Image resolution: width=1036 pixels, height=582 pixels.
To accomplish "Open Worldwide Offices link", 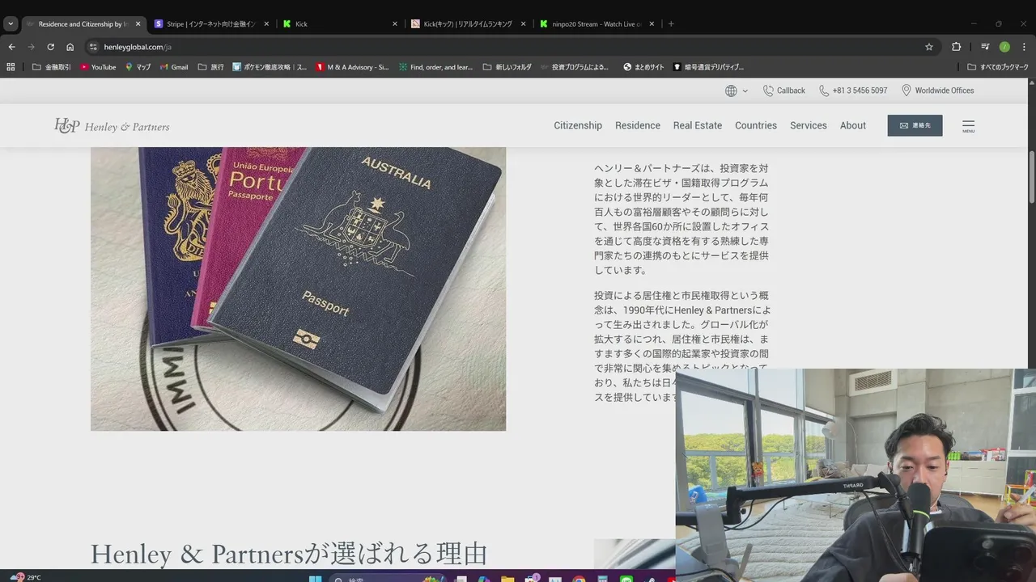I will [938, 91].
